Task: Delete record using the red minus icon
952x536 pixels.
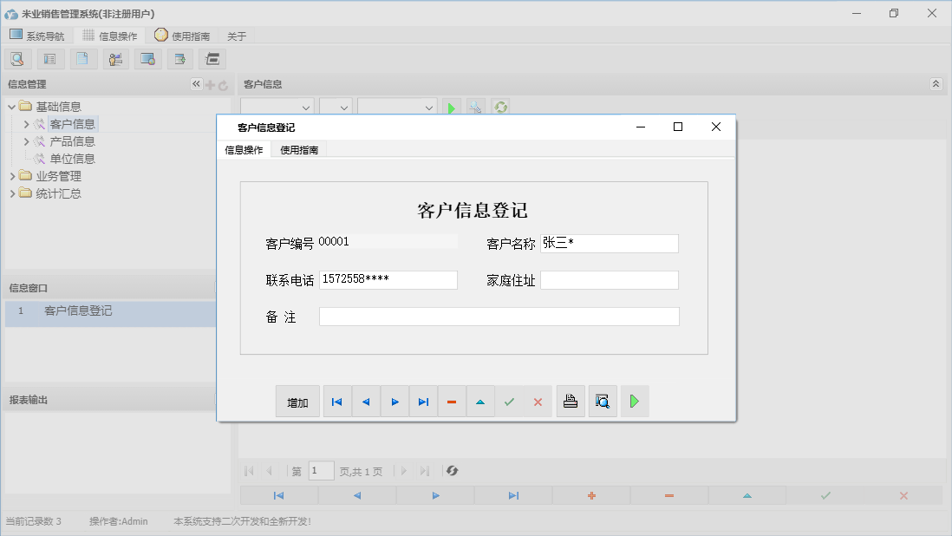Action: click(x=452, y=401)
